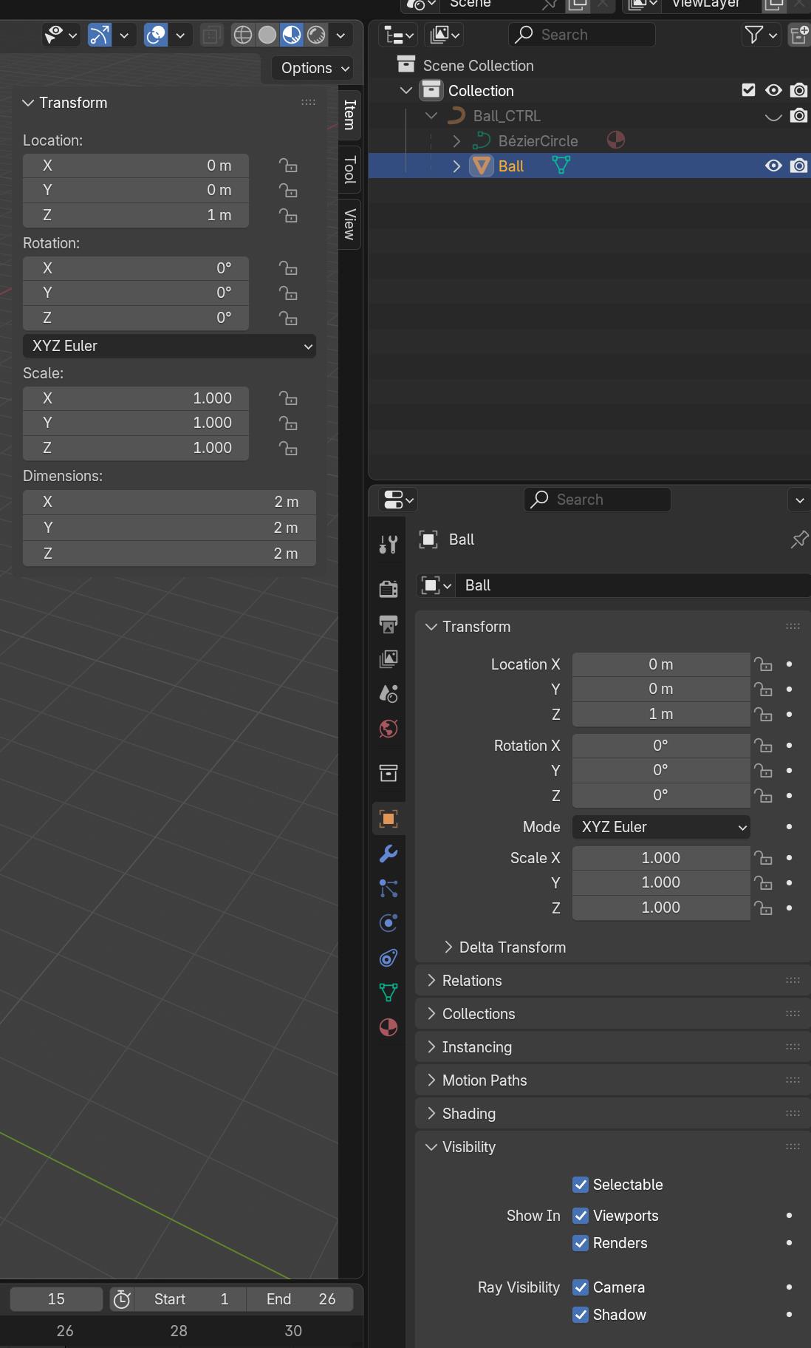Viewport: 811px width, 1348px height.
Task: Open the Object Constraints properties tab
Action: point(389,958)
